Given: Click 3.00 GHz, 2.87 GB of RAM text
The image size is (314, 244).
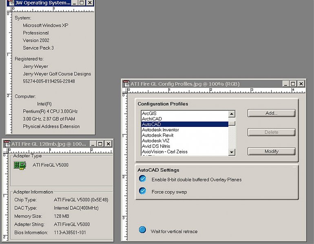Looking at the screenshot, I should (x=49, y=119).
